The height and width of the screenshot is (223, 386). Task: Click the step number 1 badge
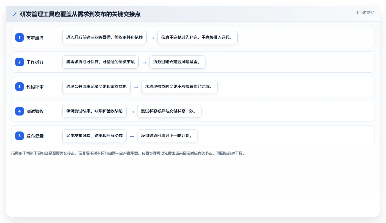(20, 37)
